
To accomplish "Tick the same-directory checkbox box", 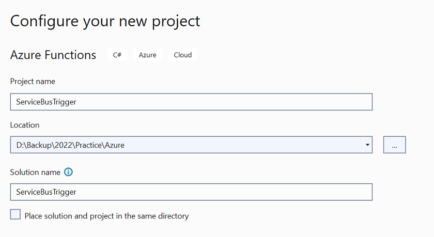I will coord(15,214).
